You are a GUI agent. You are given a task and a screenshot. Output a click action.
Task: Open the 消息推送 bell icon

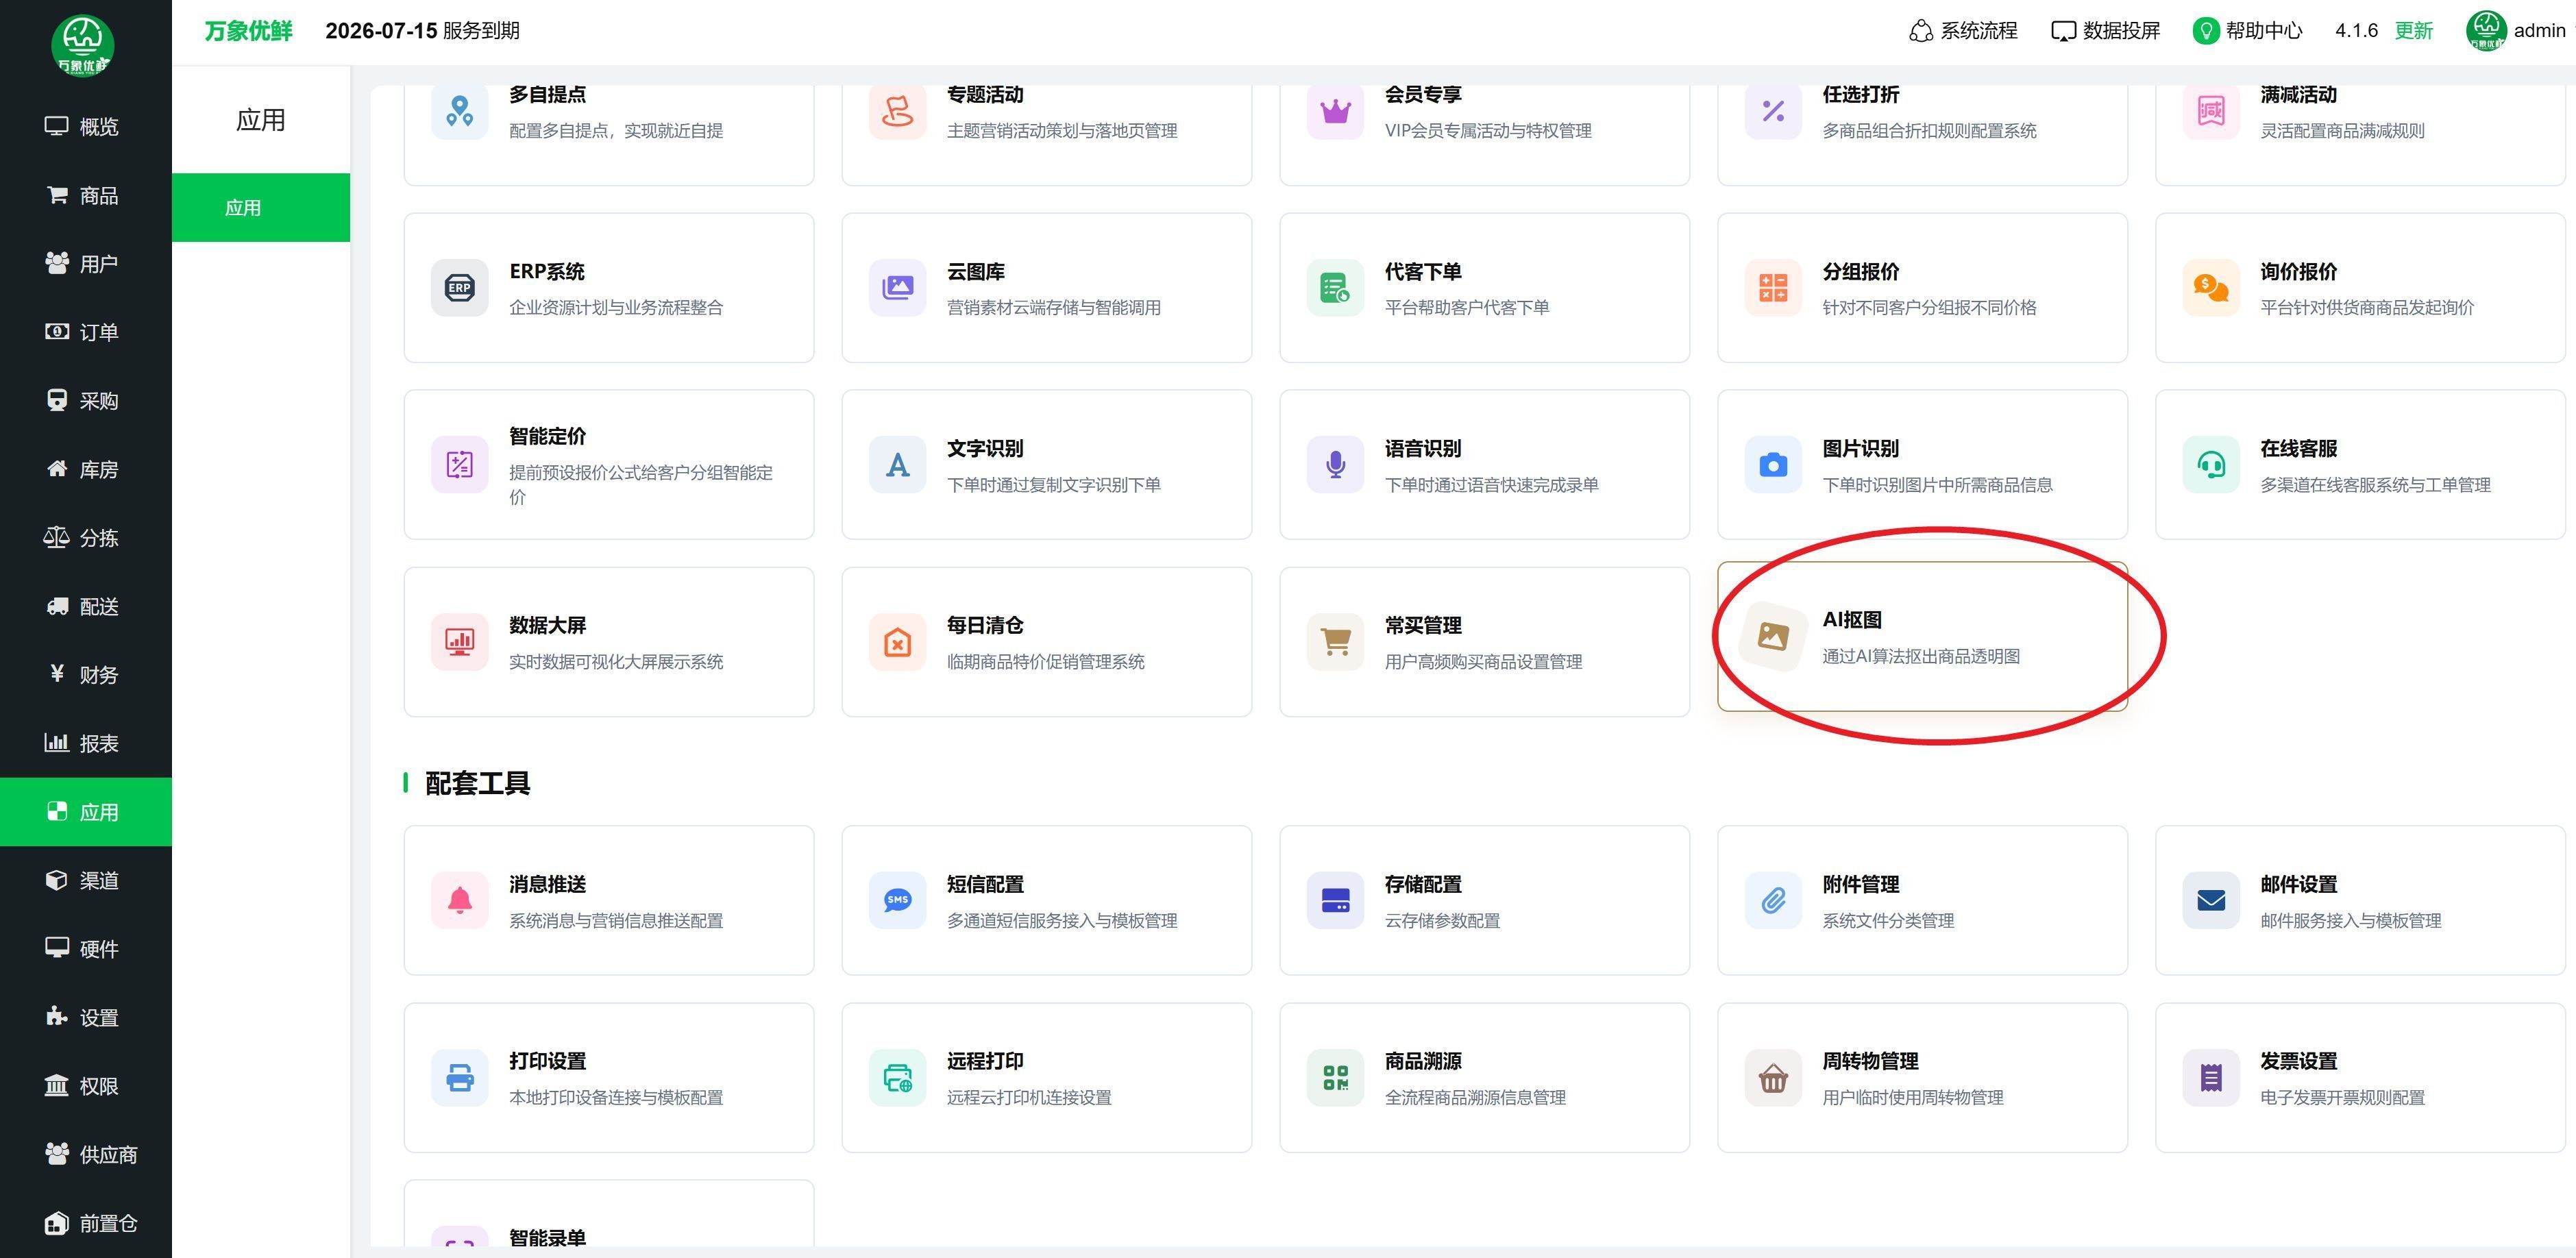tap(459, 900)
